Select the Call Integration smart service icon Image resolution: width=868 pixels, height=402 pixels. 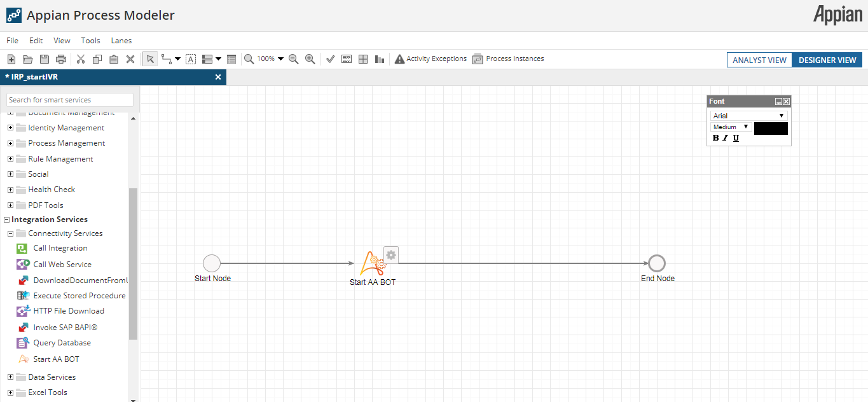(22, 249)
